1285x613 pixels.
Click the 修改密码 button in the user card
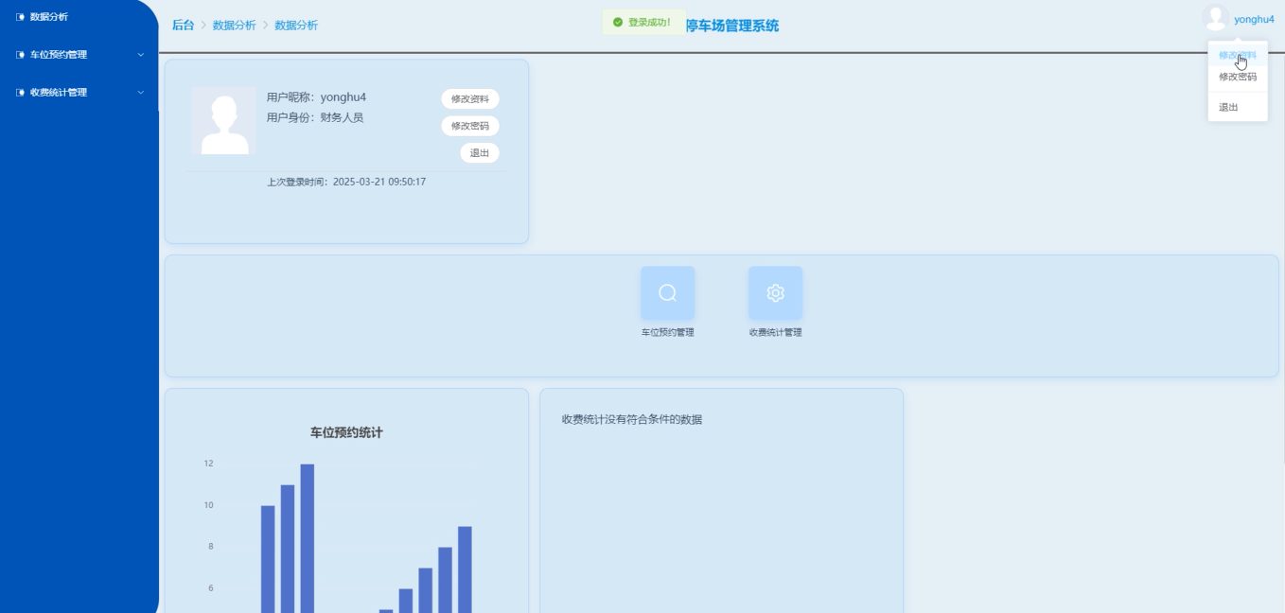(x=470, y=126)
